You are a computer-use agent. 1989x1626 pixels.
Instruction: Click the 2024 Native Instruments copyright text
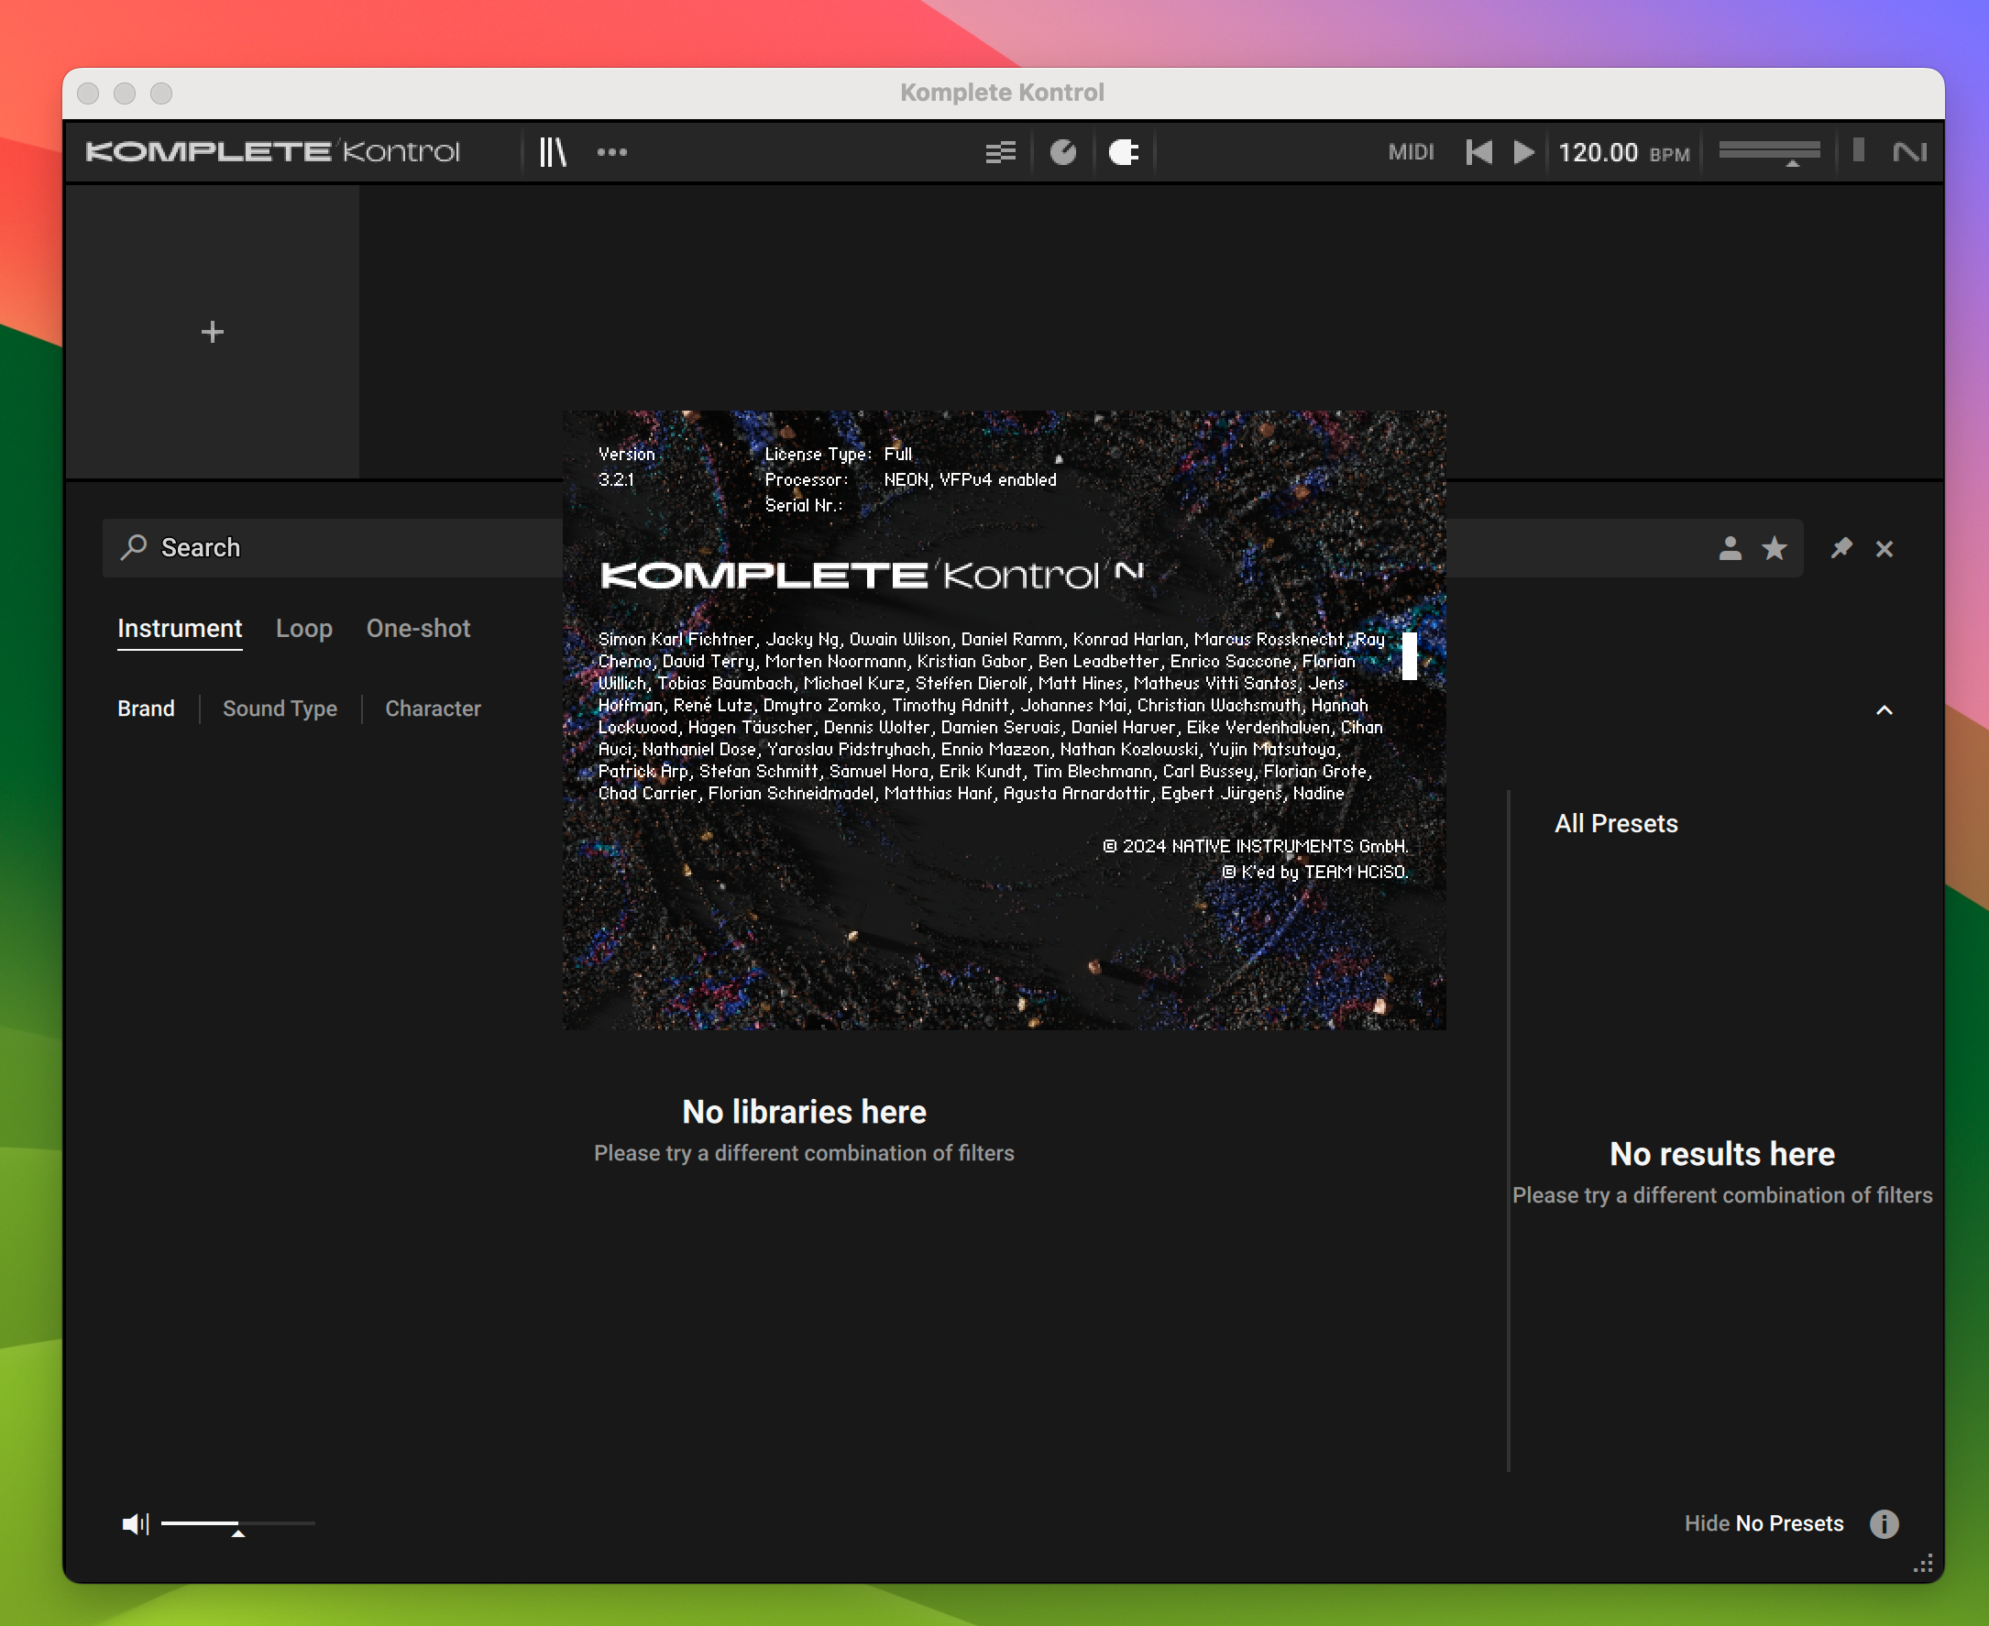point(1255,846)
